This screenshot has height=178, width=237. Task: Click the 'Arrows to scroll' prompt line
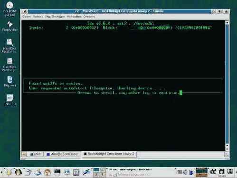coord(128,93)
